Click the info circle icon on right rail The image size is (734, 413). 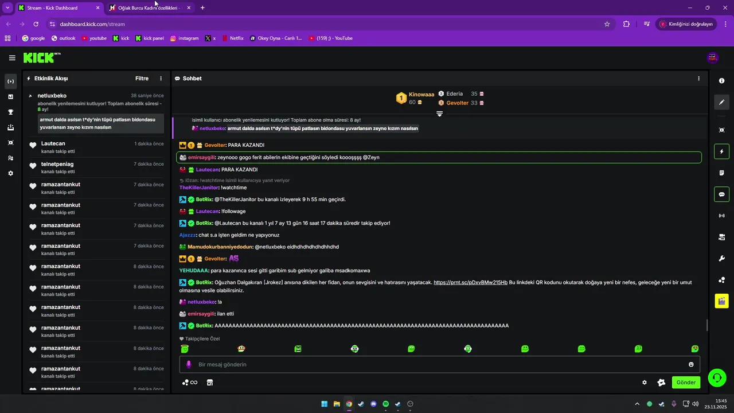721,81
